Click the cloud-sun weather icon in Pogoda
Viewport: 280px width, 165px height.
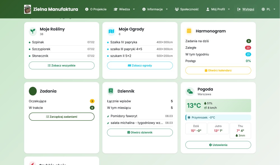(x=190, y=91)
